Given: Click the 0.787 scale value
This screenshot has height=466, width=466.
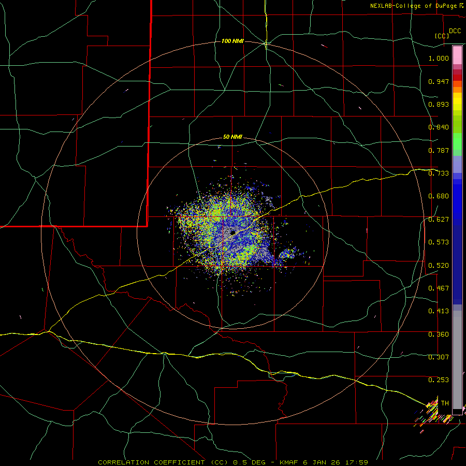Looking at the screenshot, I should click(439, 150).
